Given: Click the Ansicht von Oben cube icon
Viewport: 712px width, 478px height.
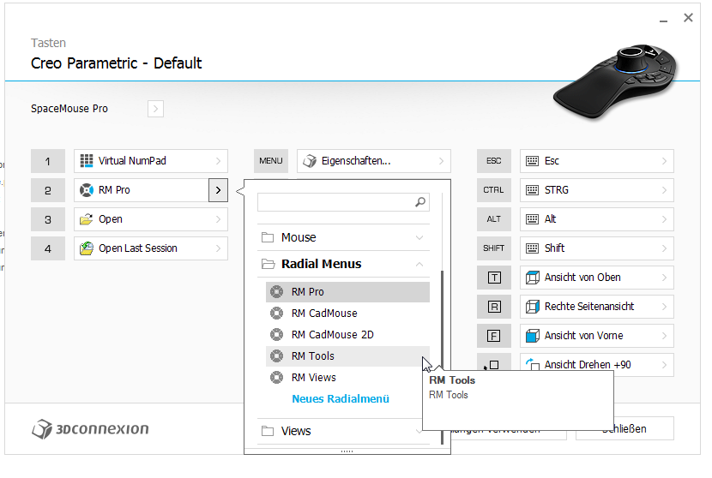Looking at the screenshot, I should 532,278.
